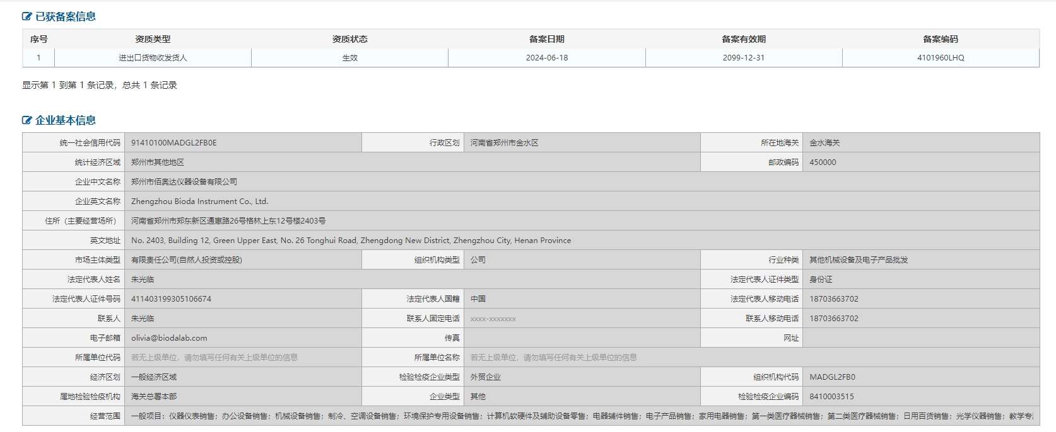1056x432 pixels.
Task: Click the edit icon beside 企业基本信息 heading
Action: pyautogui.click(x=27, y=120)
